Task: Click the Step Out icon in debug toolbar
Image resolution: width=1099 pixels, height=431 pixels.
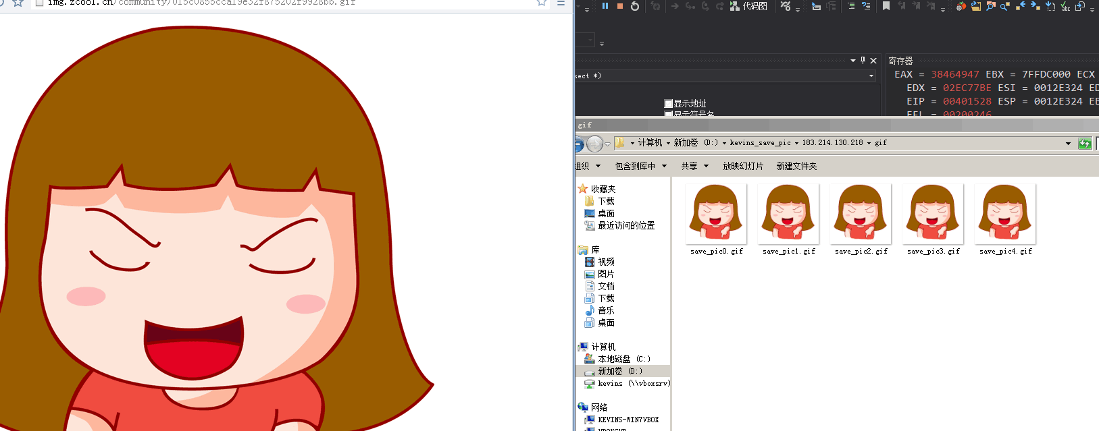Action: (720, 6)
